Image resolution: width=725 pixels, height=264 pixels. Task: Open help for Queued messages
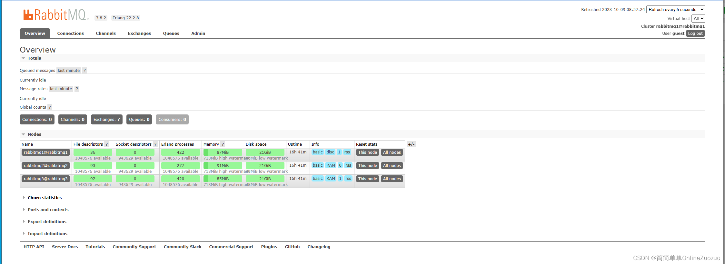coord(84,70)
